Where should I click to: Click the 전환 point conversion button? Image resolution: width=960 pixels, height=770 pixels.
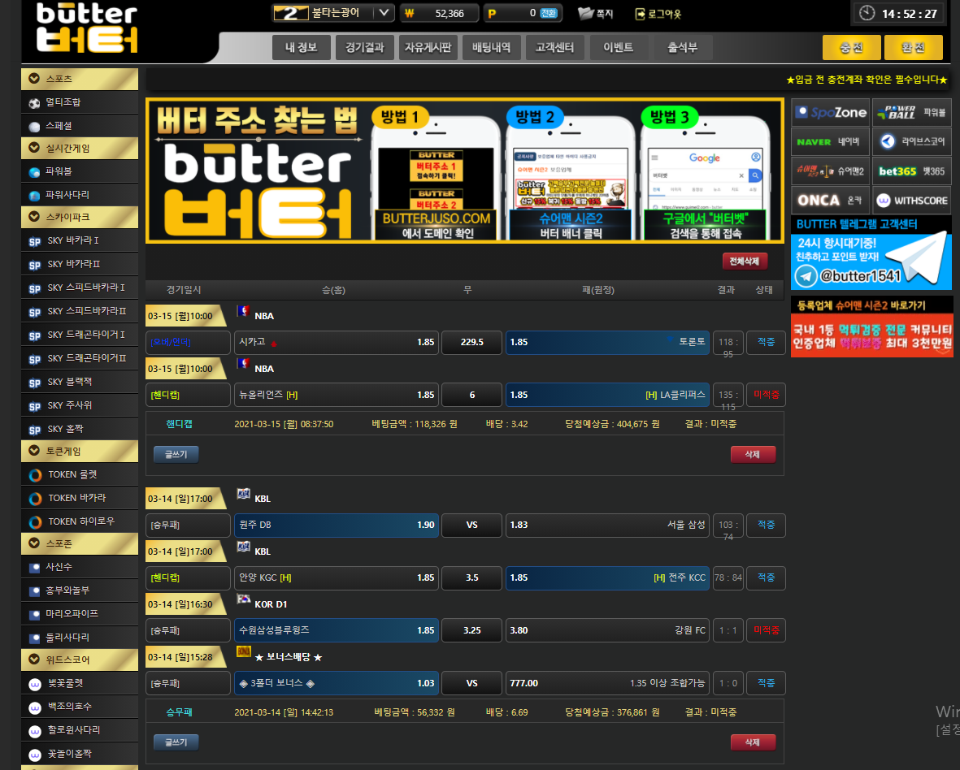550,13
